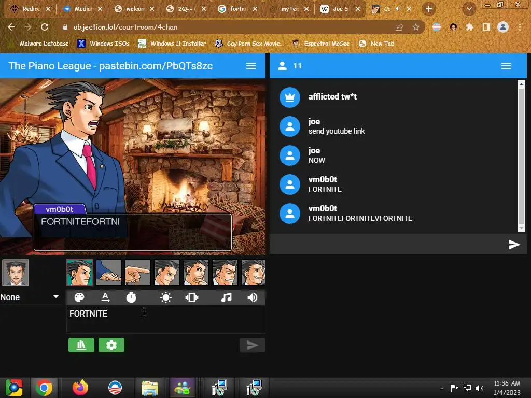Open the file explorer taskbar icon
Viewport: 531px width, 398px height.
[x=150, y=388]
